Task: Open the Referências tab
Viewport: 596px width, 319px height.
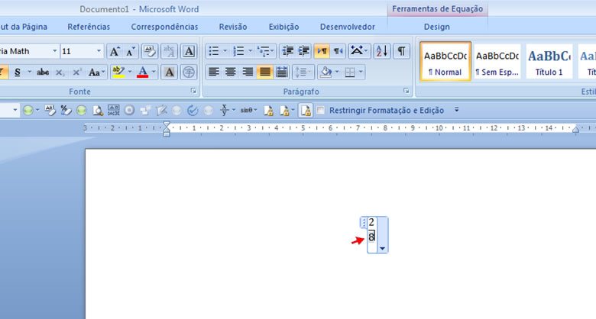Action: click(89, 27)
